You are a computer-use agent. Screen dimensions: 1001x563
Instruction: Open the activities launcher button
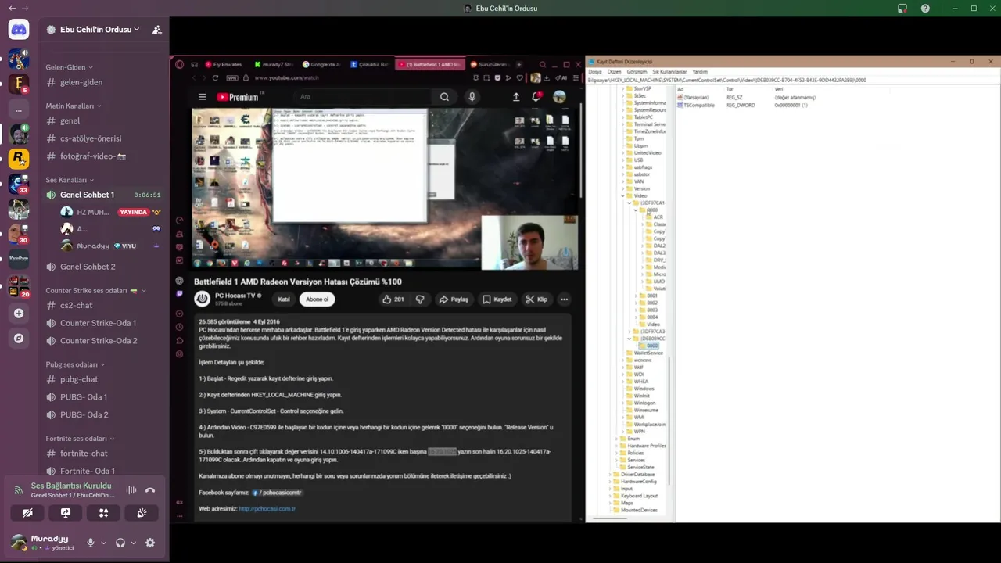pyautogui.click(x=103, y=513)
